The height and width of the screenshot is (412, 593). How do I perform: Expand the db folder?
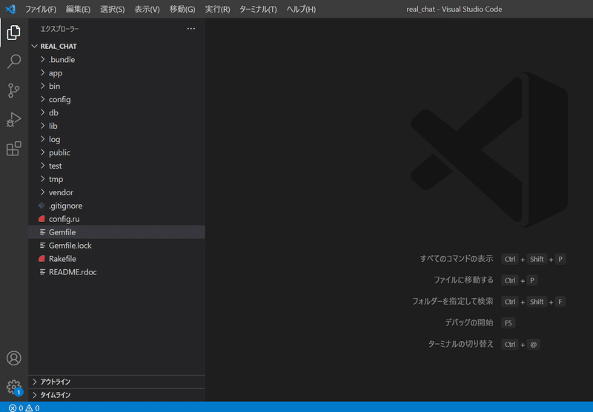tap(43, 112)
